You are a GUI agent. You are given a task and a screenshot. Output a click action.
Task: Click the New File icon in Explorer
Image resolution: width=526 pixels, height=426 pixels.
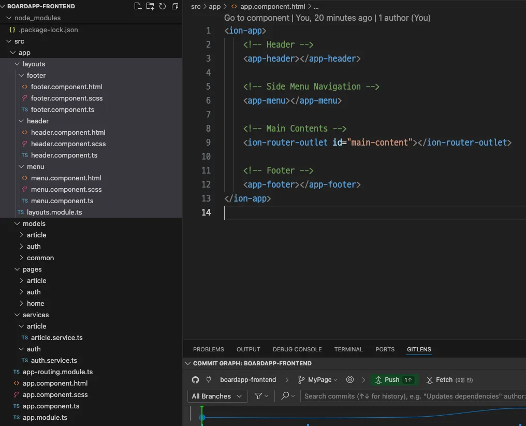coord(138,6)
